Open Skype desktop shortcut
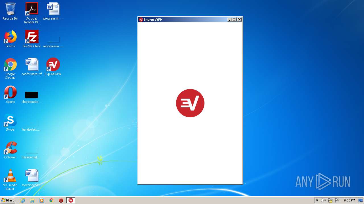Screen dimensions: 364x204 [10, 122]
